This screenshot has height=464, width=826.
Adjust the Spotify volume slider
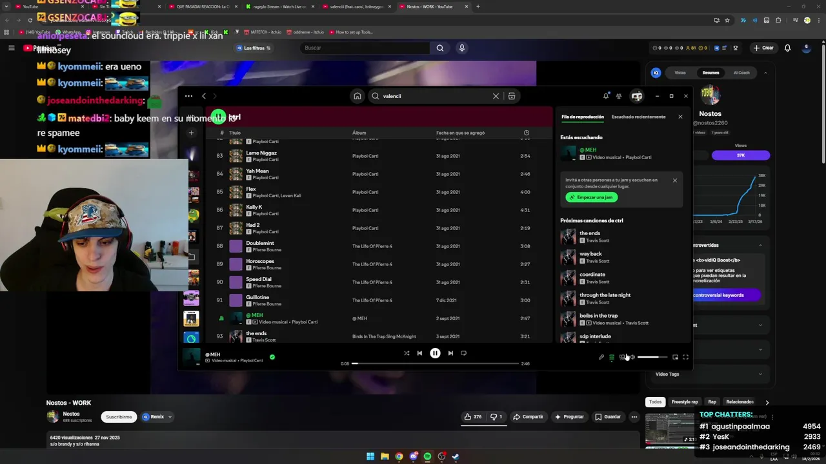pos(652,357)
